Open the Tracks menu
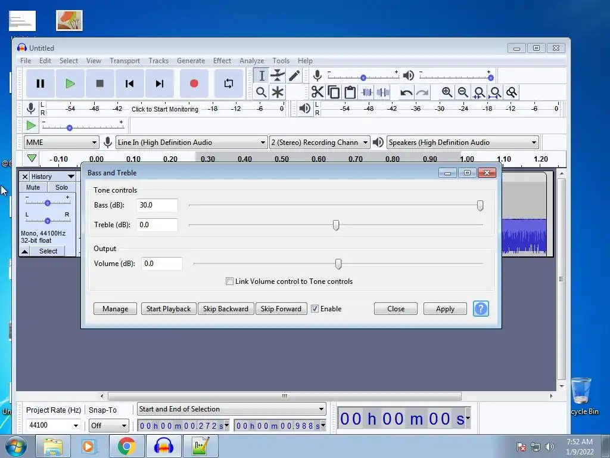Image resolution: width=610 pixels, height=458 pixels. point(158,61)
